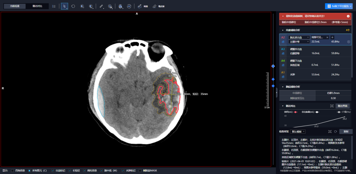356x174 pixels.
Task: Click the 随访界面 button
Action: (342, 106)
